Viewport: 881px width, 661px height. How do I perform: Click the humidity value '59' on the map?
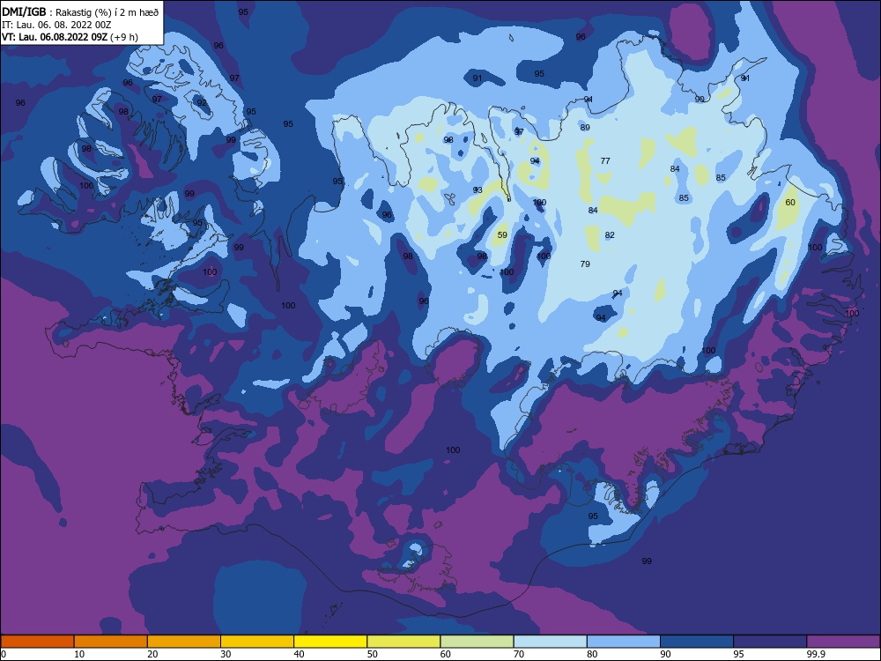(x=502, y=235)
